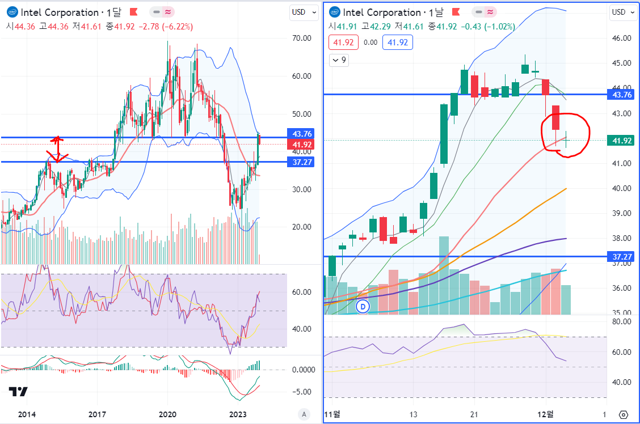Viewport: 640px width, 424px height.
Task: Click the pink approximate-sign icon, daily chart
Action: click(490, 12)
